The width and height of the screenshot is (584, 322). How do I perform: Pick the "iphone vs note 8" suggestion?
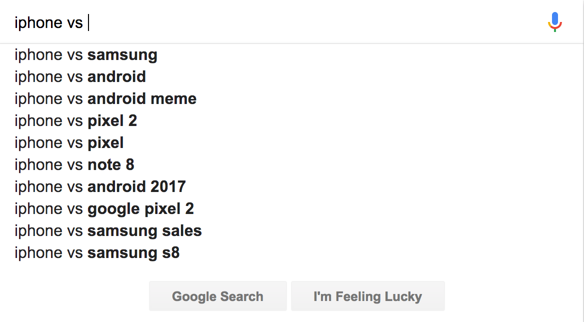pyautogui.click(x=74, y=164)
